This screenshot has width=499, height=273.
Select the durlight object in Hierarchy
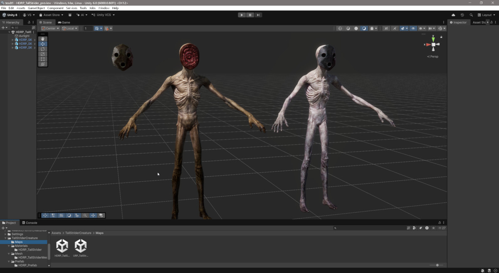(x=25, y=36)
